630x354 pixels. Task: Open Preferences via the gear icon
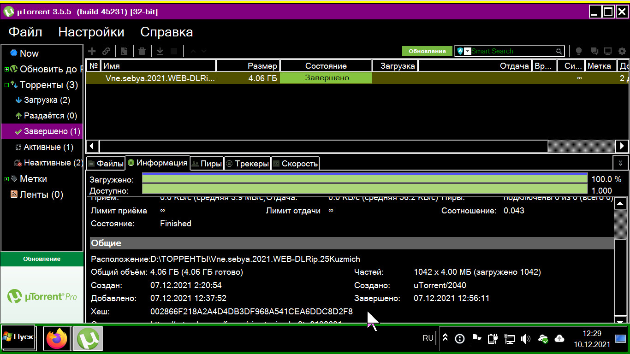click(x=622, y=51)
